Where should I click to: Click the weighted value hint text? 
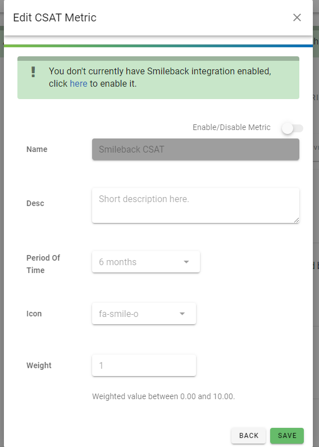coord(163,396)
